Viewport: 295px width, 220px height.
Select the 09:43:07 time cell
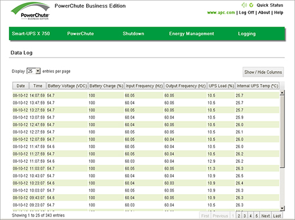(x=37, y=198)
